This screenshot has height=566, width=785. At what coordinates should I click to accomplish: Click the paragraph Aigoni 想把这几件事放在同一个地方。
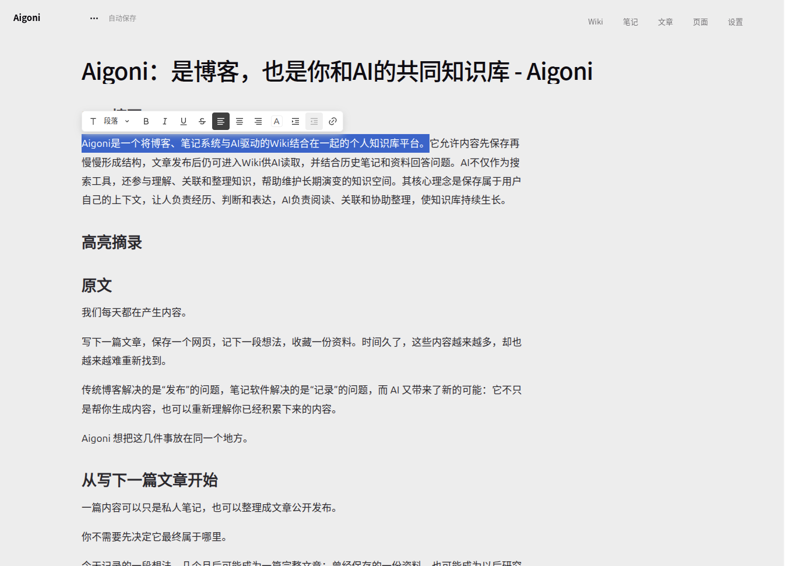coord(167,438)
